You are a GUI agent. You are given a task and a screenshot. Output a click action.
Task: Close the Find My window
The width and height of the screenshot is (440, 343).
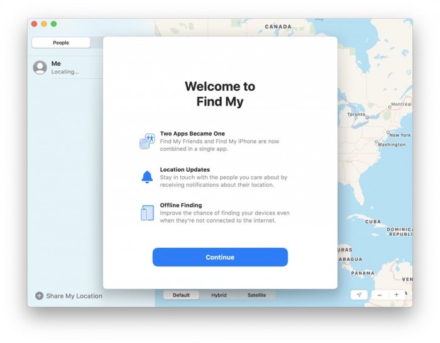[34, 24]
